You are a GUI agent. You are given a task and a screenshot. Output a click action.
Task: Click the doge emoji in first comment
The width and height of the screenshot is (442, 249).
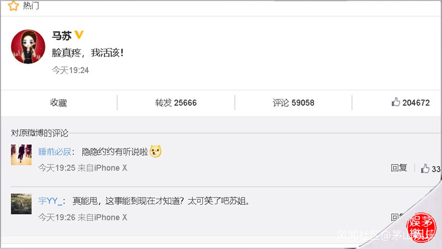[155, 151]
